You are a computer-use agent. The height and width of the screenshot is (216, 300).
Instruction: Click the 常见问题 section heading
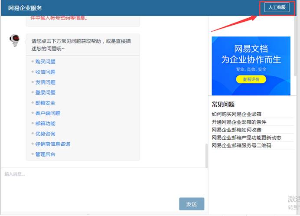[223, 105]
